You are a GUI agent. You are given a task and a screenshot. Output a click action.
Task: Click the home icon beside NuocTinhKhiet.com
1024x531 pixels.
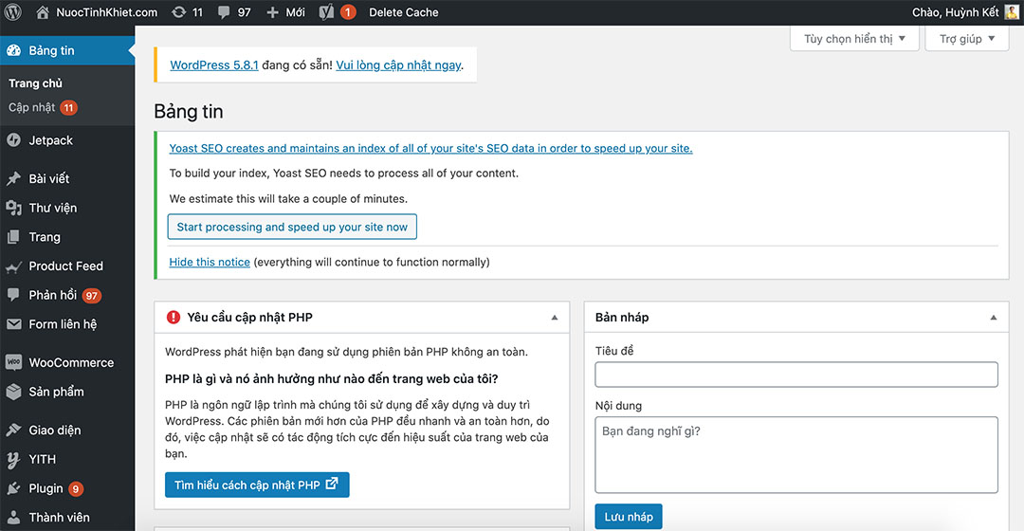[x=43, y=11]
